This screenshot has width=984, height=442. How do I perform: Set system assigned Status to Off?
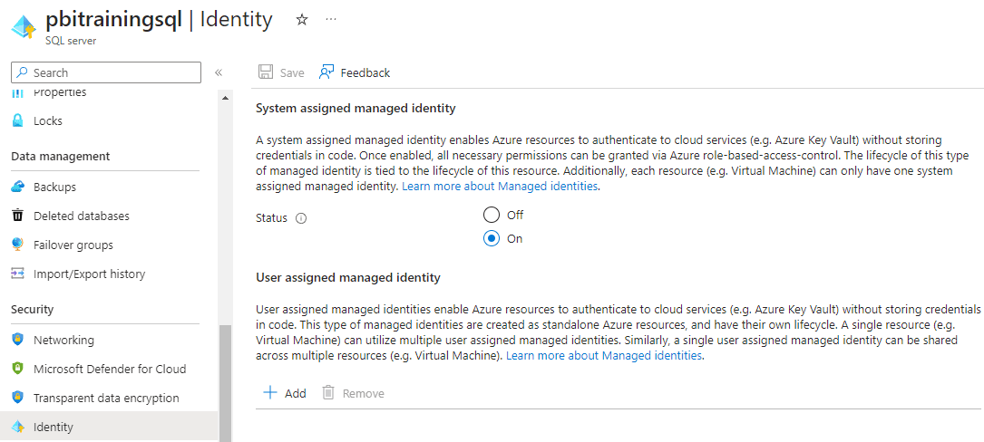tap(492, 215)
